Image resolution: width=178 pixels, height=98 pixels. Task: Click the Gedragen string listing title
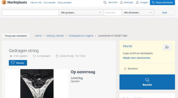pos(24,51)
